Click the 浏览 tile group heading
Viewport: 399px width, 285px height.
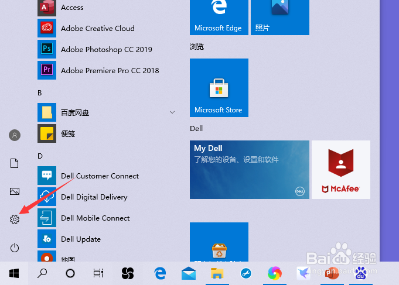197,47
